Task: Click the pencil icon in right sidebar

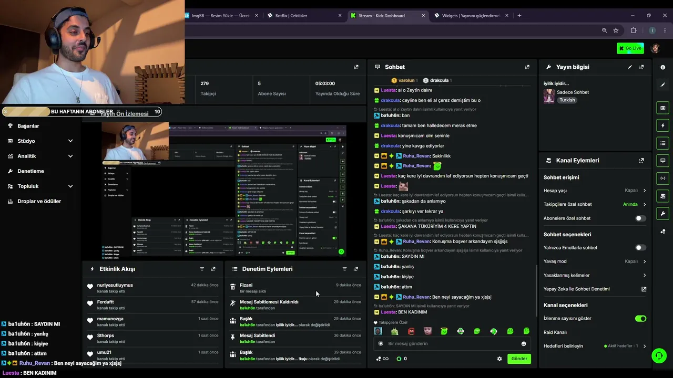Action: pyautogui.click(x=662, y=85)
